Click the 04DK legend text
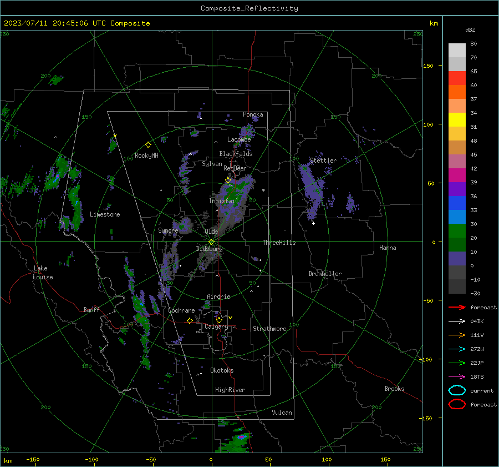This screenshot has width=499, height=467. click(477, 321)
